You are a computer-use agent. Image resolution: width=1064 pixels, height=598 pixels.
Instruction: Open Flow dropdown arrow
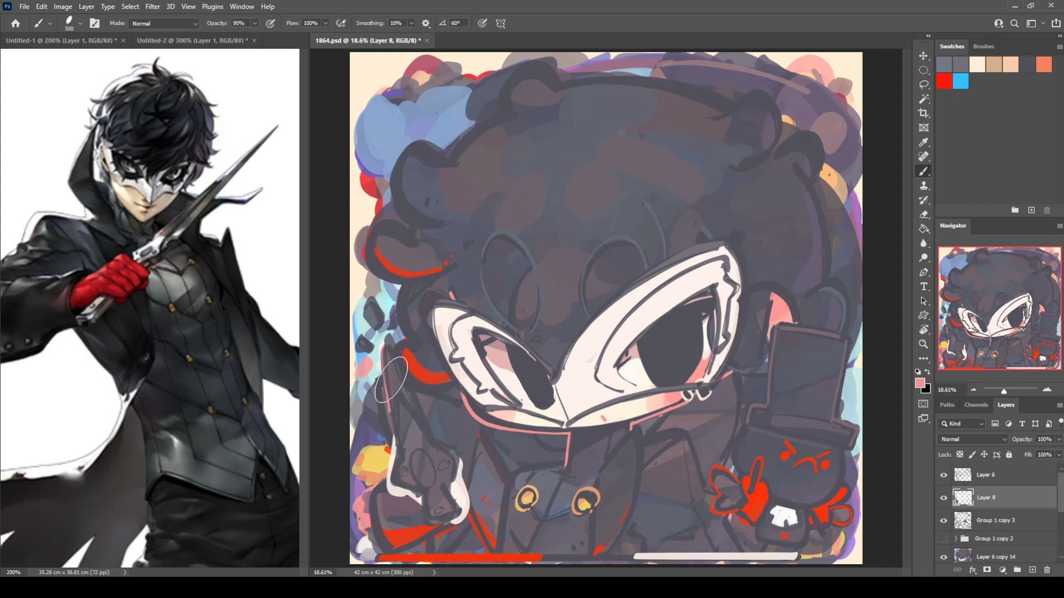(x=326, y=23)
